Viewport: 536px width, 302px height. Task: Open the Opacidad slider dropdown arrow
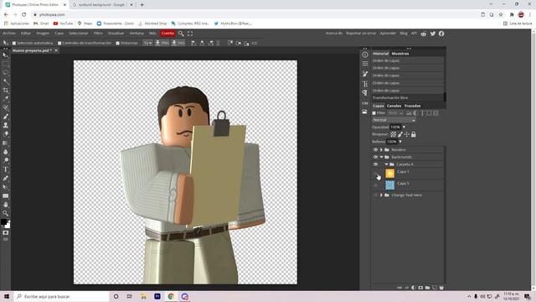click(x=404, y=127)
